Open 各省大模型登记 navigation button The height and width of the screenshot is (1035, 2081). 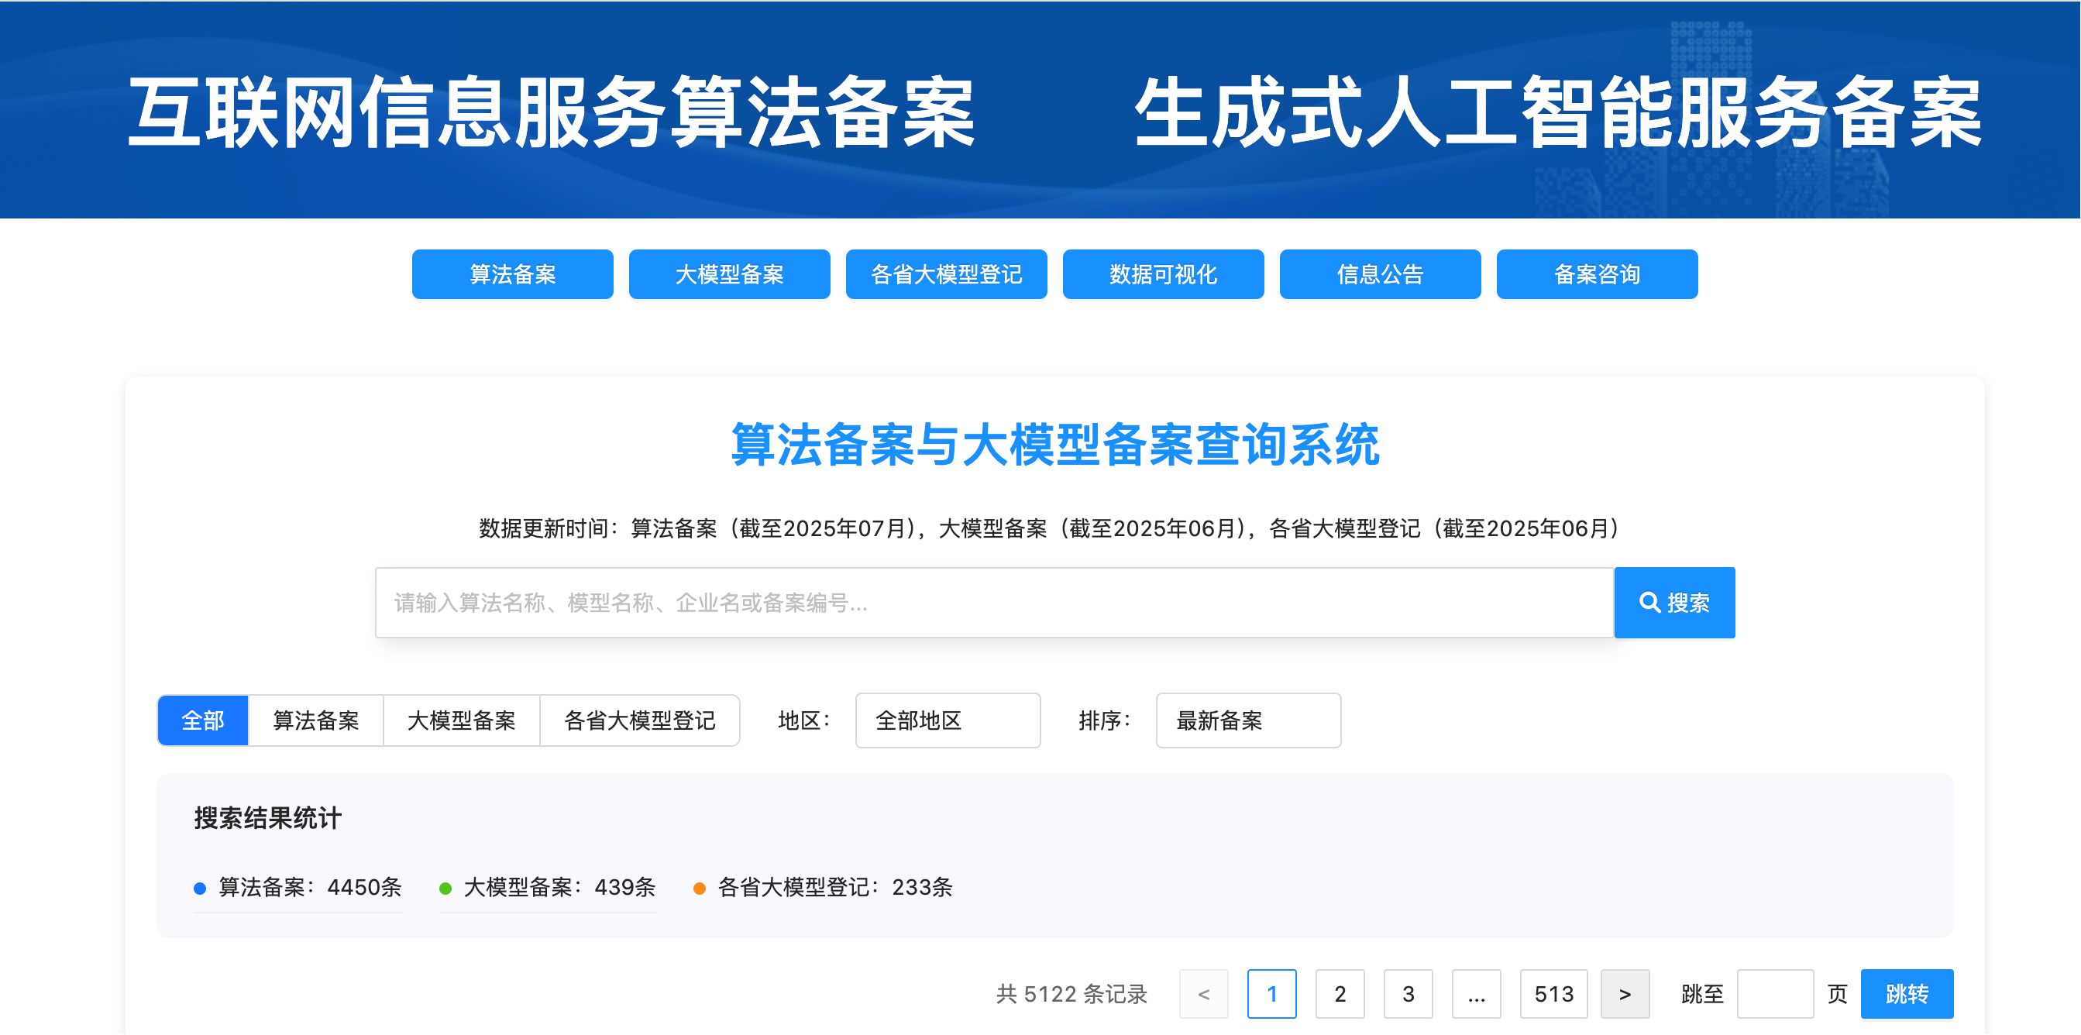[x=946, y=275]
